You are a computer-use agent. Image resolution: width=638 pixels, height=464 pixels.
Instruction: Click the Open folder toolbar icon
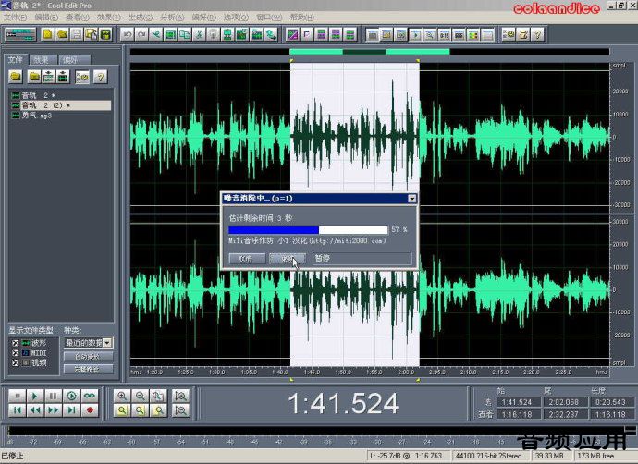(x=62, y=34)
